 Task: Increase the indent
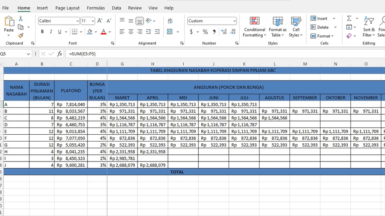157,32
